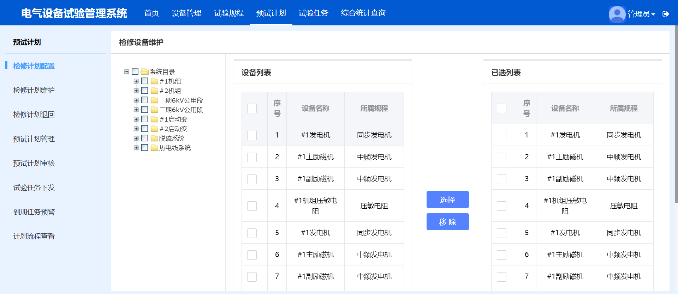The image size is (678, 294).
Task: Tick the #2启动变 tree checkbox
Action: click(x=144, y=129)
